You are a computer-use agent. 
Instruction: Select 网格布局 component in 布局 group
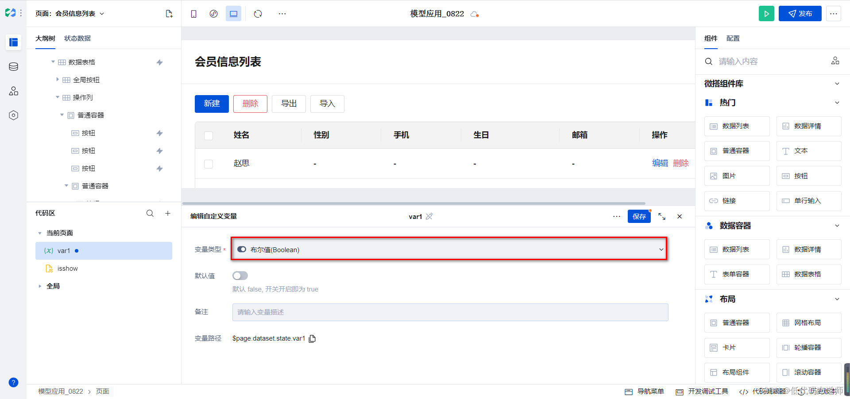809,323
